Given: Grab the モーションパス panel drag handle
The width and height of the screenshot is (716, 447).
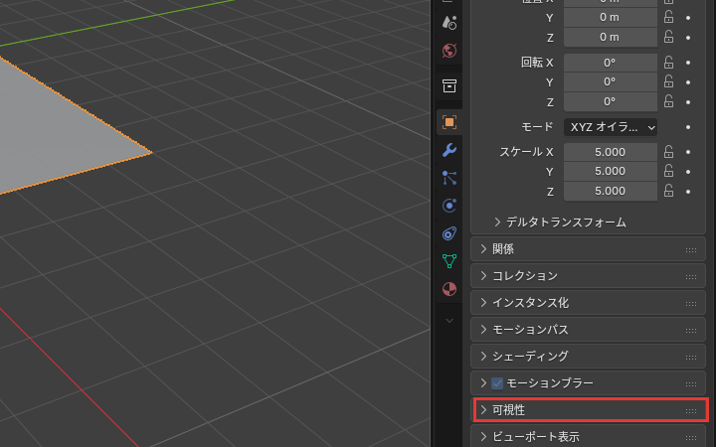Looking at the screenshot, I should [x=691, y=331].
